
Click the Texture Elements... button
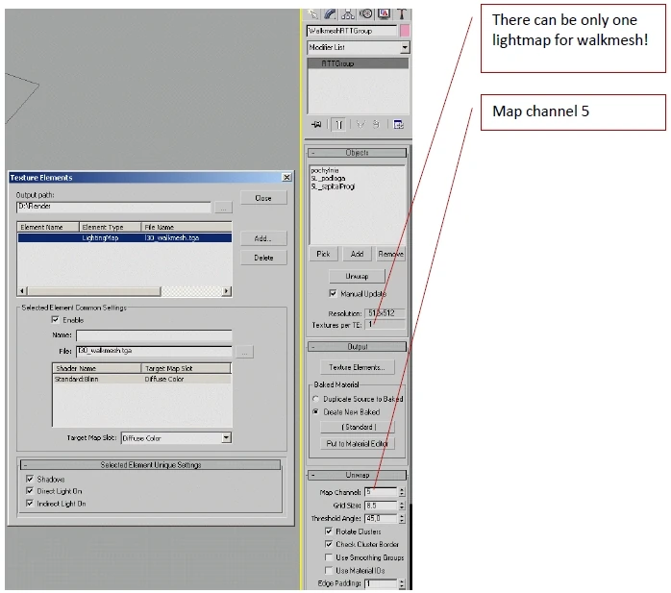pos(358,367)
